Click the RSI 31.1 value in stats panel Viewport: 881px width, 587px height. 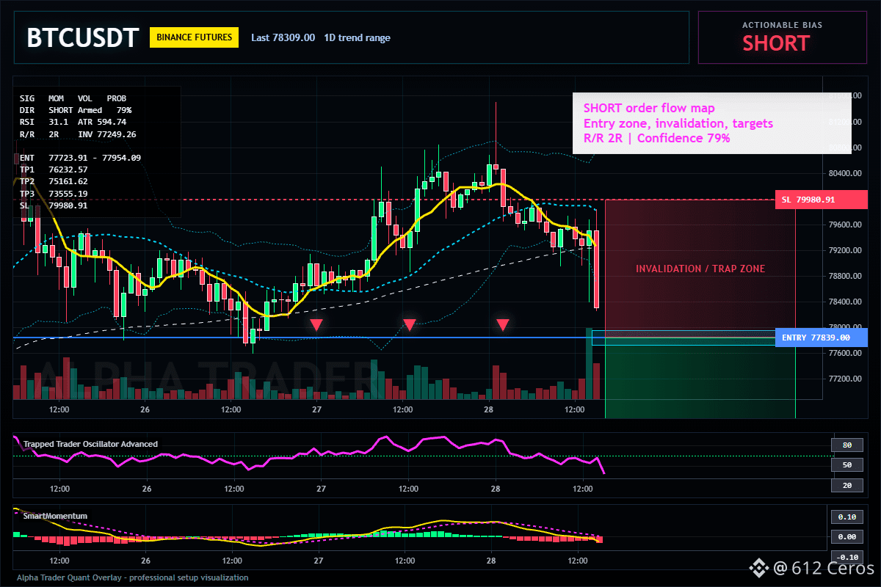(44, 122)
